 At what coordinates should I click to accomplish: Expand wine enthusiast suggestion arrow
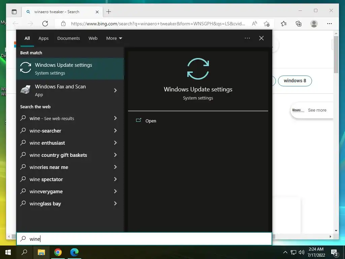tap(116, 143)
